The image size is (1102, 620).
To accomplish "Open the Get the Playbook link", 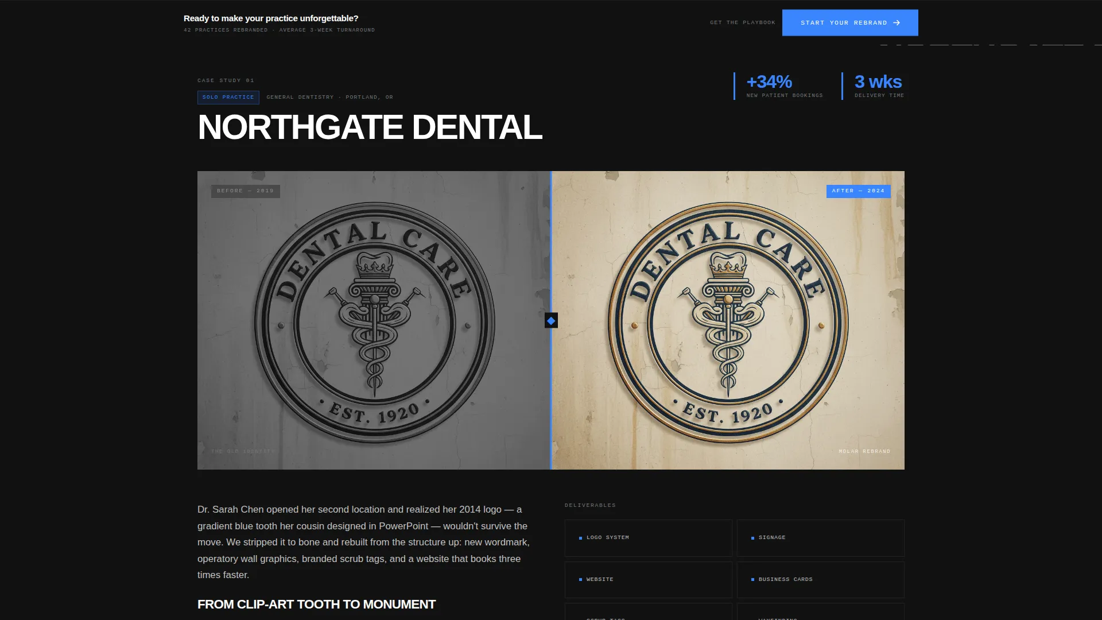I will tap(743, 23).
